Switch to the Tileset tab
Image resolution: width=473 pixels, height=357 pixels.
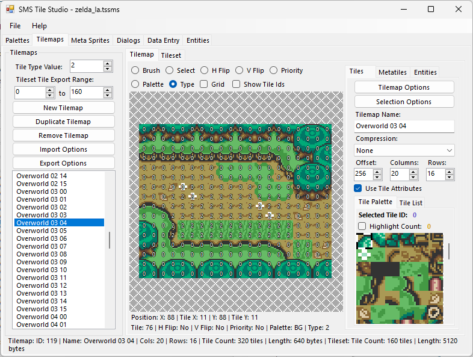171,55
